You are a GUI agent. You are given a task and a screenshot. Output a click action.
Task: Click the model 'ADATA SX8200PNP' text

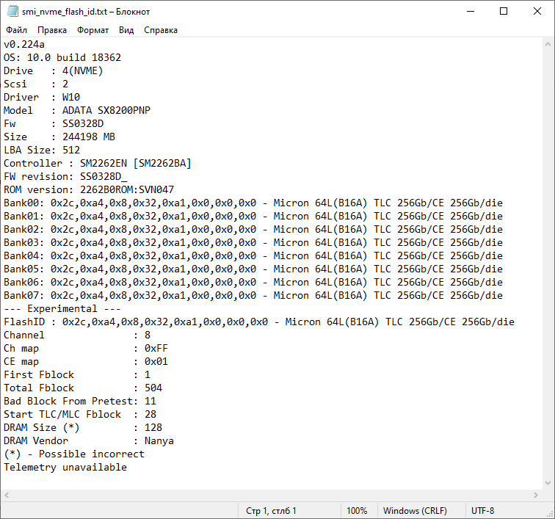[x=106, y=110]
